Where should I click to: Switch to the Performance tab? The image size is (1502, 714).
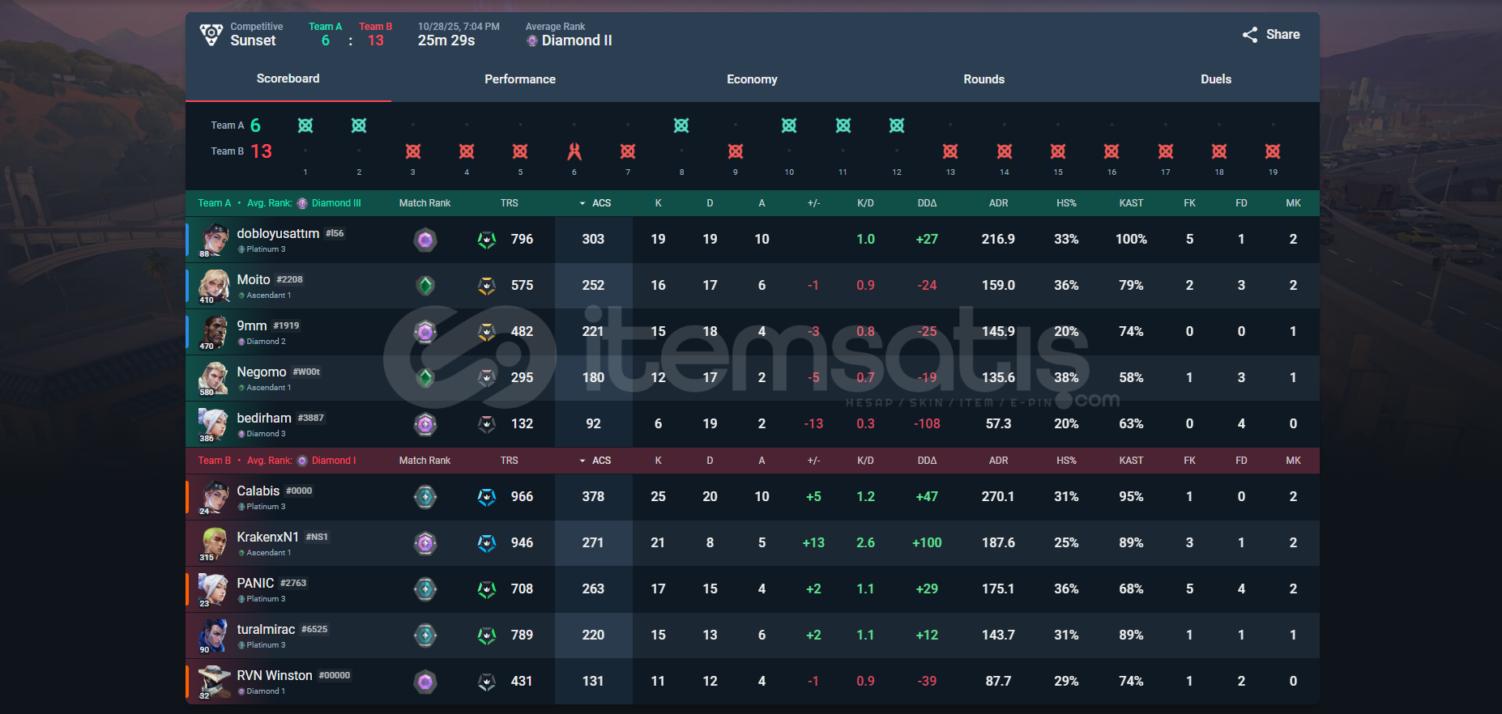point(520,79)
